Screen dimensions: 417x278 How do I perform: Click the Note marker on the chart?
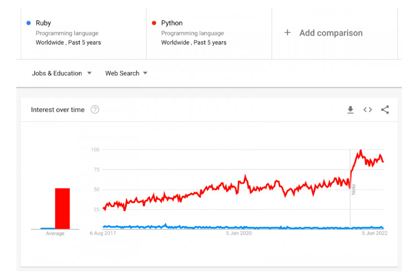[x=353, y=189]
